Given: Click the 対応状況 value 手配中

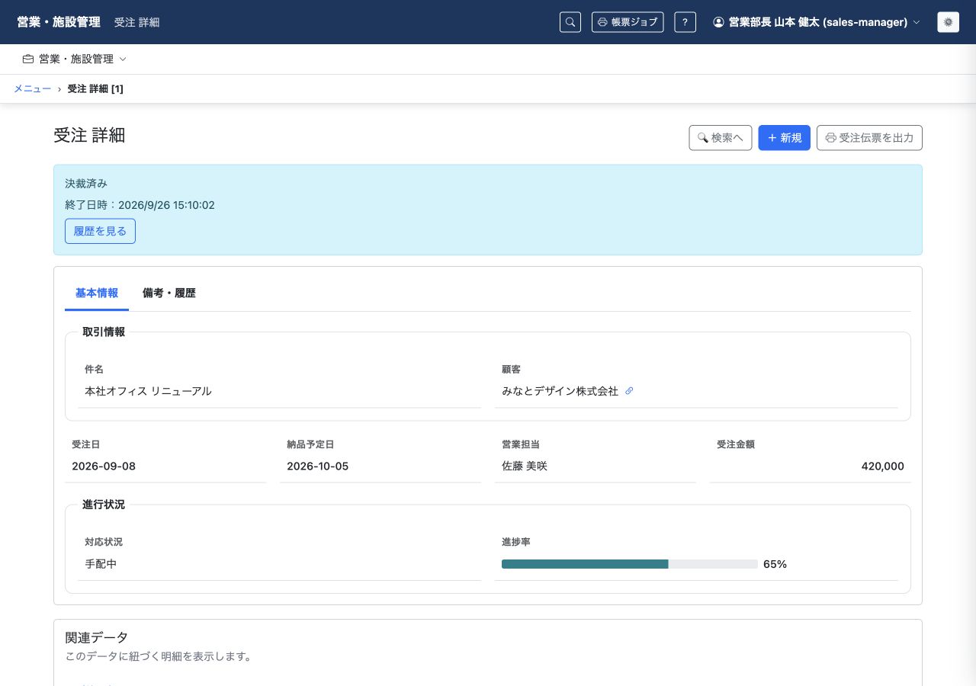Looking at the screenshot, I should point(101,564).
